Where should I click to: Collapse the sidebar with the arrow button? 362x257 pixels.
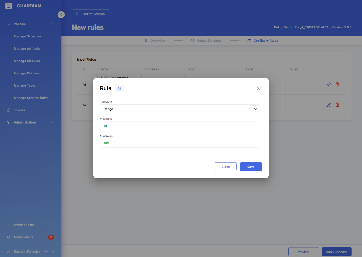(61, 15)
